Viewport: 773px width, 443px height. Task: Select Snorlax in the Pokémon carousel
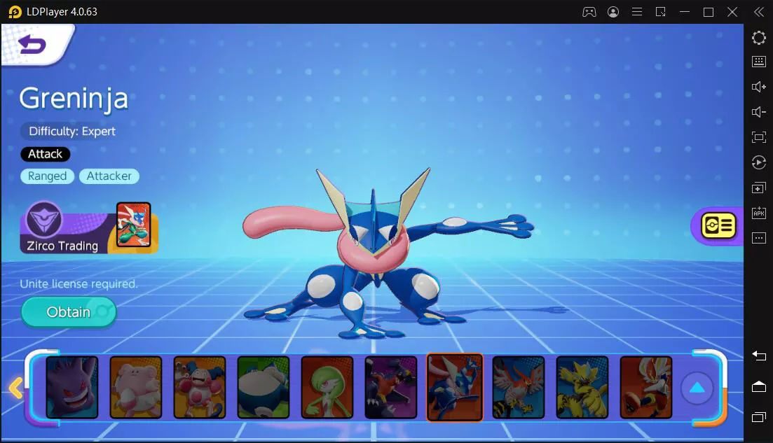(x=264, y=388)
